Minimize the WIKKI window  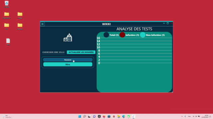[164, 23]
